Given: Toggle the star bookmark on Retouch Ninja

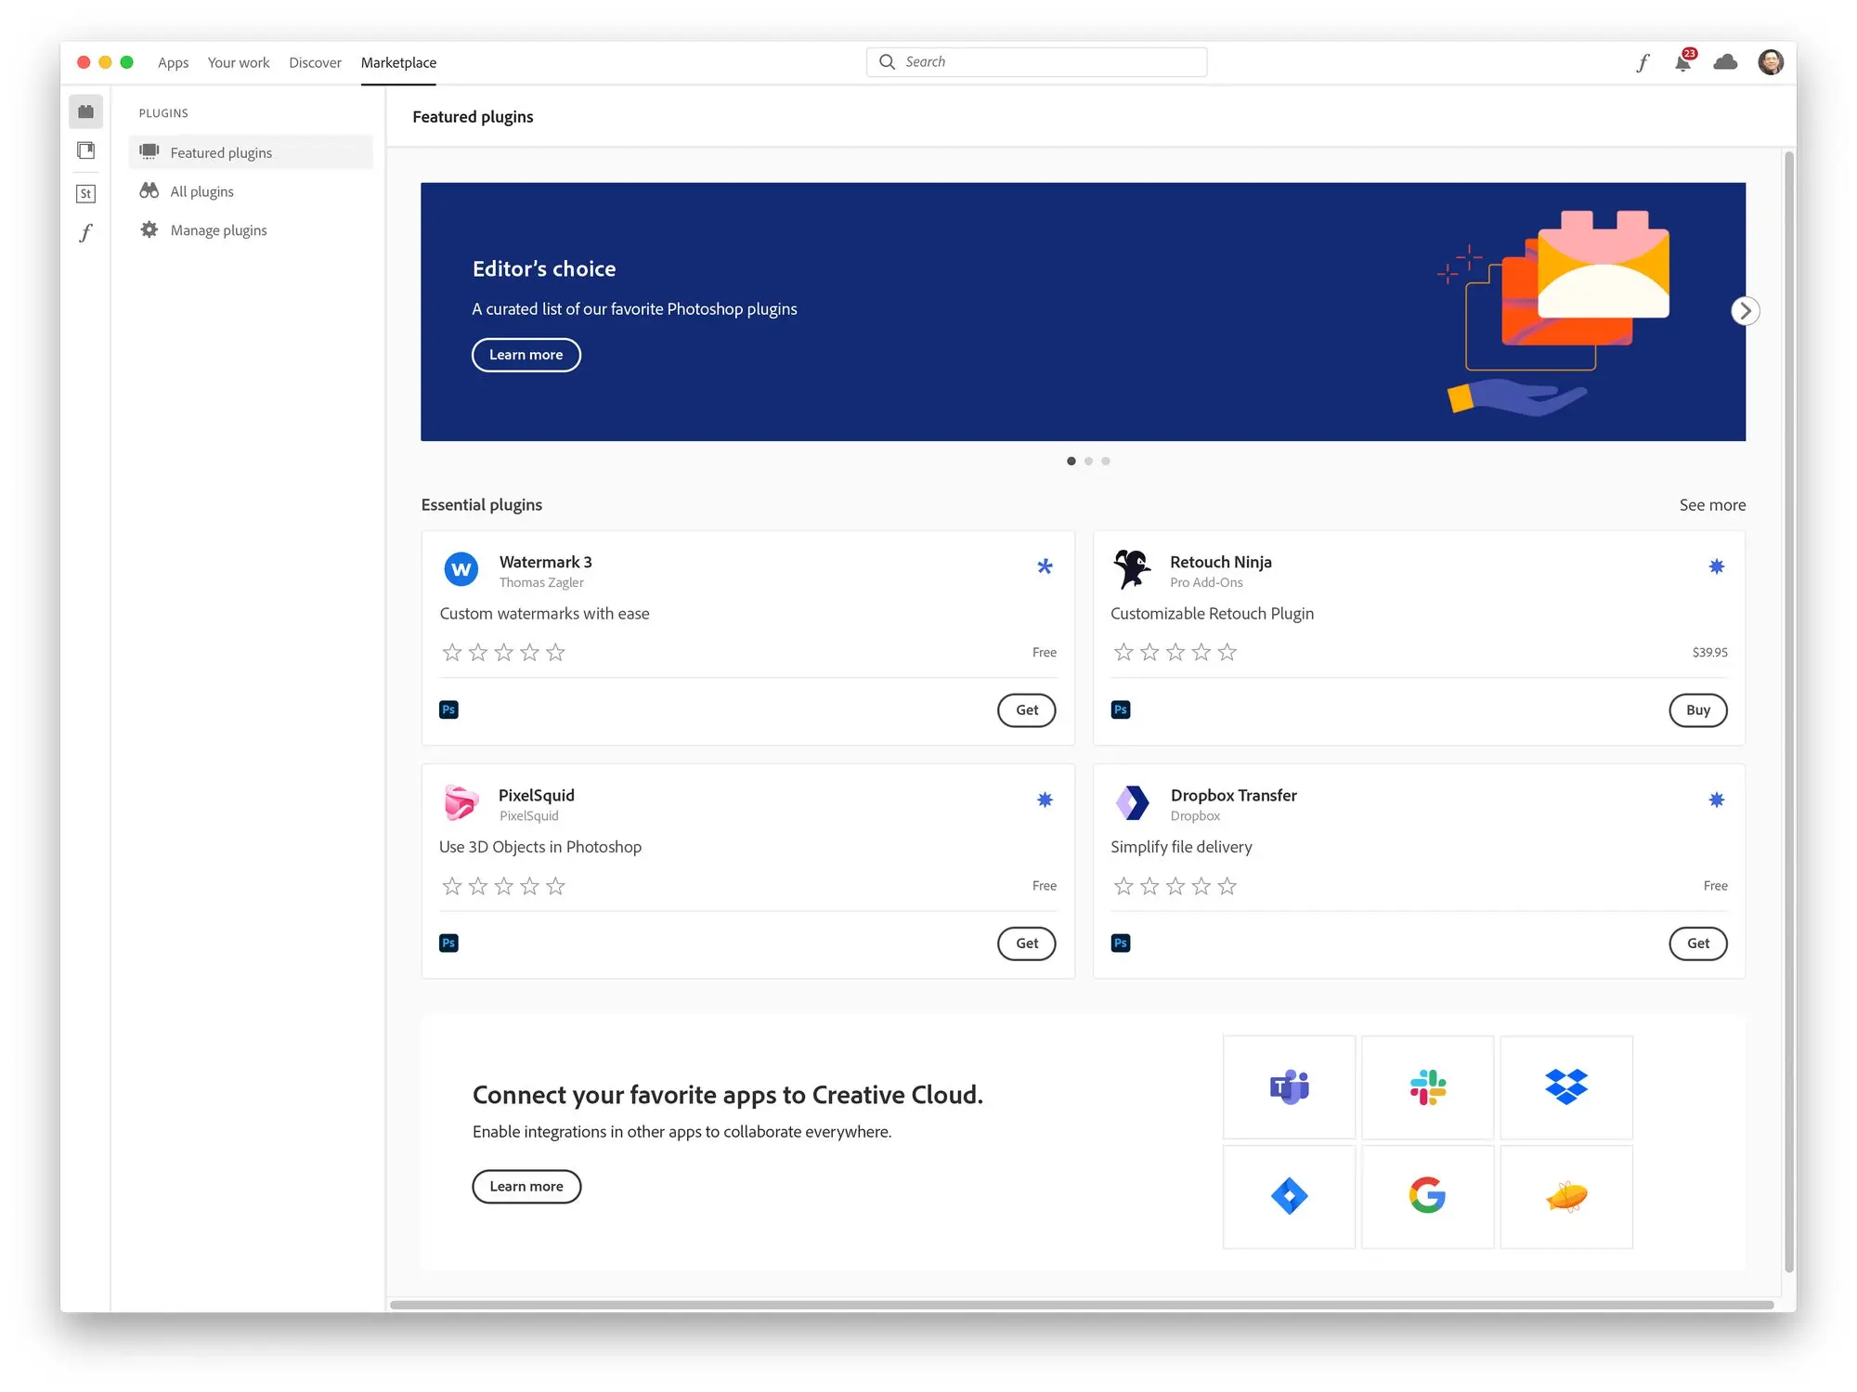Looking at the screenshot, I should pyautogui.click(x=1715, y=565).
